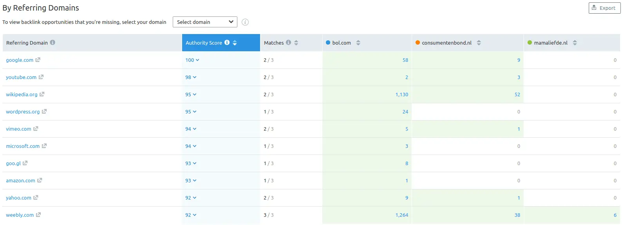This screenshot has width=622, height=225.
Task: Open external link icon next to goo.gl
Action: 25,163
